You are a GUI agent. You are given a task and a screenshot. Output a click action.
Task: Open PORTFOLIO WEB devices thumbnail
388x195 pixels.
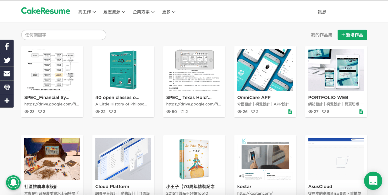[x=336, y=70]
